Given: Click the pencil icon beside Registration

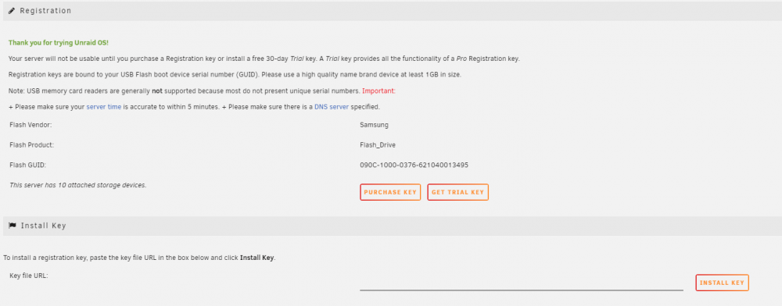Looking at the screenshot, I should [12, 10].
